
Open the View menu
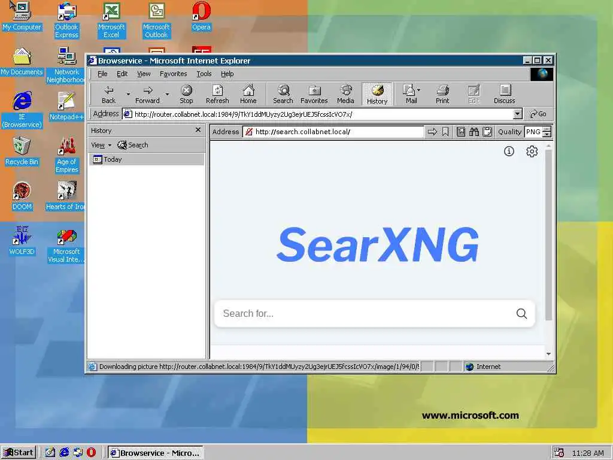(144, 74)
